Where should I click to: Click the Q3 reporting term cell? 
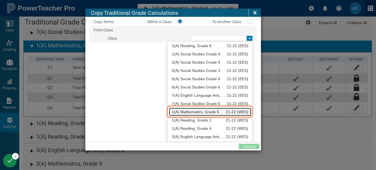pyautogui.click(x=50, y=97)
